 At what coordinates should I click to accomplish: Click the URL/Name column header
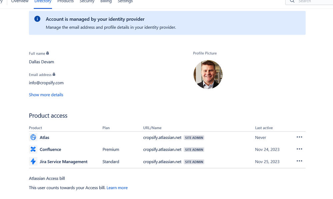152,128
